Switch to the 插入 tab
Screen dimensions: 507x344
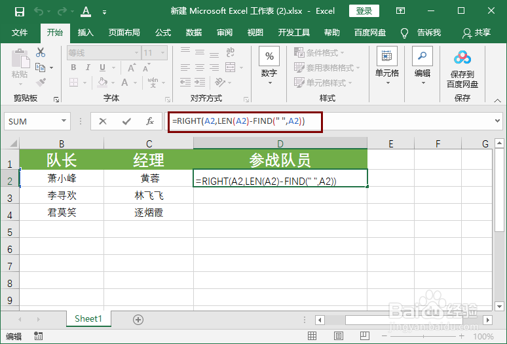click(x=86, y=33)
